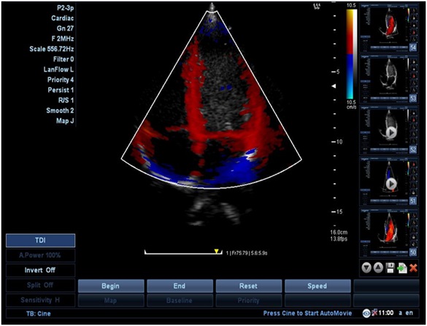Click the yellow cine frame marker
This screenshot has height=326, width=427.
216,251
